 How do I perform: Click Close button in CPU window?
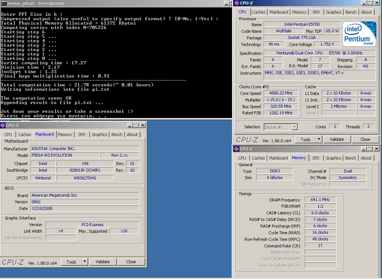(x=365, y=139)
